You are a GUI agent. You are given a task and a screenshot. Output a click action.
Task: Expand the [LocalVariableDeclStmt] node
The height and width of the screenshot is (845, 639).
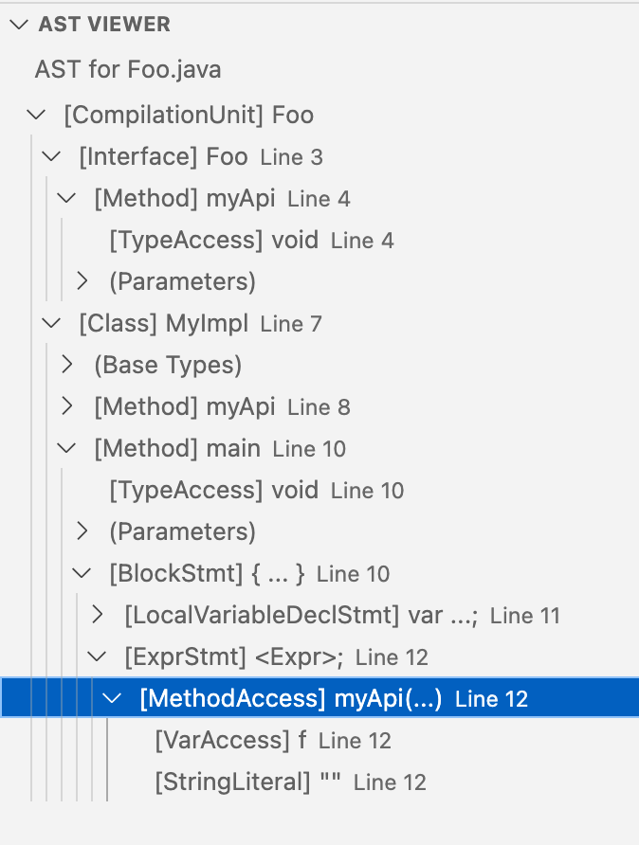click(x=97, y=615)
